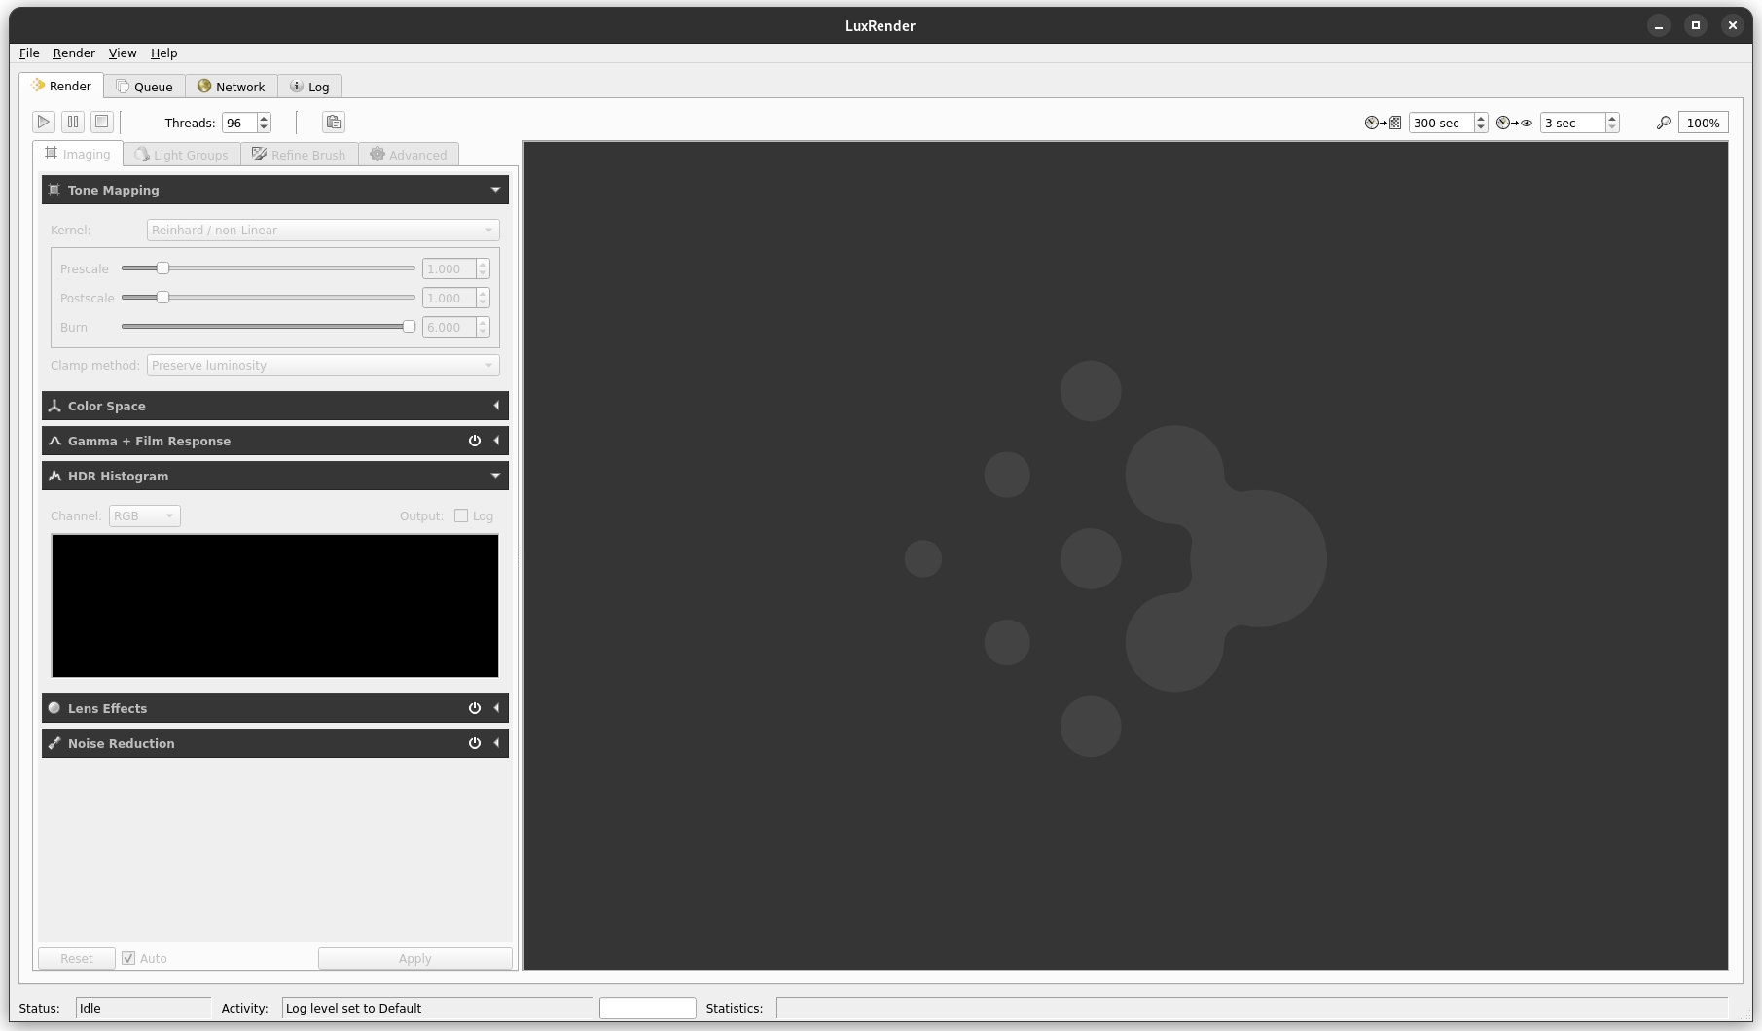Toggle the Gamma + Film Response power button
Screen dimensions: 1762x1031
tap(475, 441)
